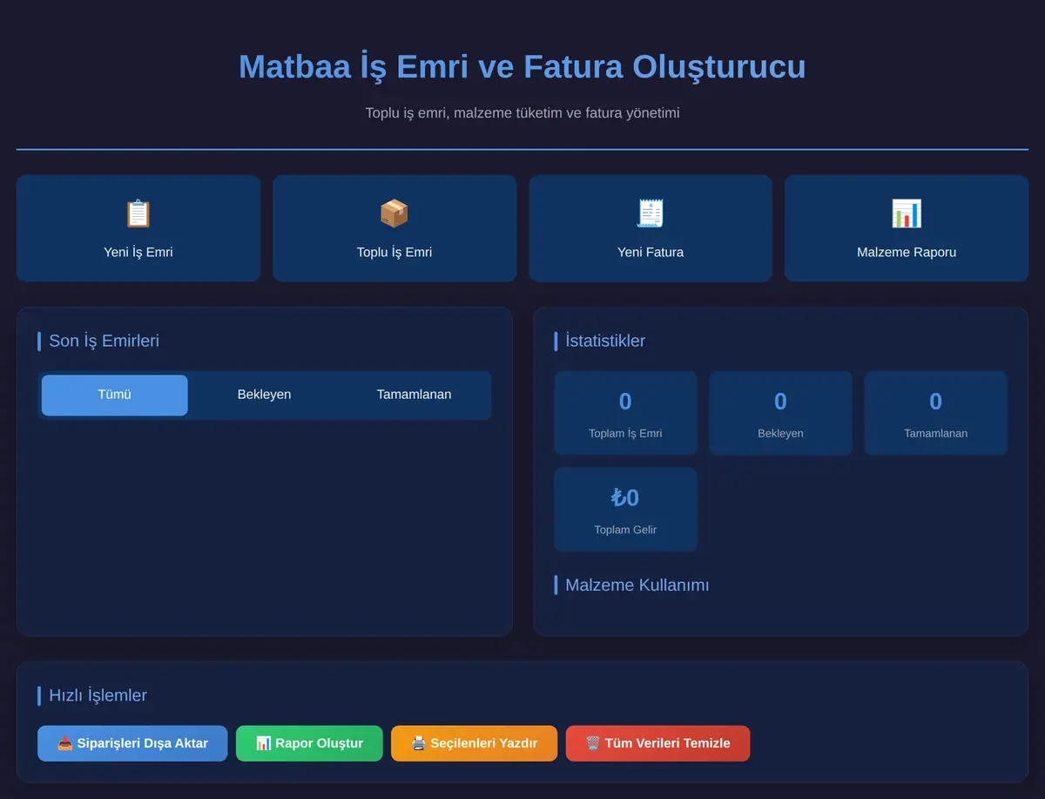Open the Malzeme Raporu card
Image resolution: width=1045 pixels, height=799 pixels.
point(907,228)
